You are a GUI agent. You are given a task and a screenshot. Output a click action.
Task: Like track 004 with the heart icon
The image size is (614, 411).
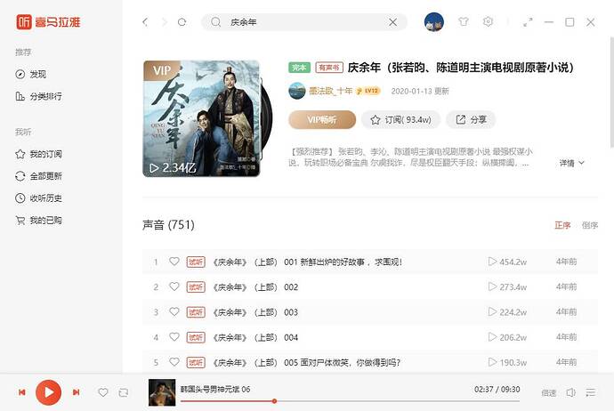coord(174,336)
